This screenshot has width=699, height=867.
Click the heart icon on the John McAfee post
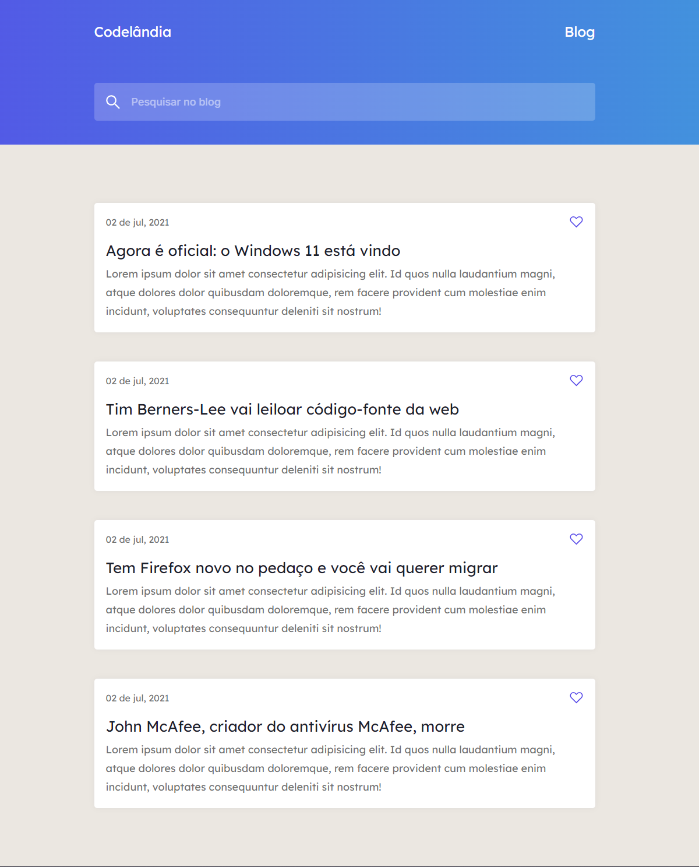576,697
